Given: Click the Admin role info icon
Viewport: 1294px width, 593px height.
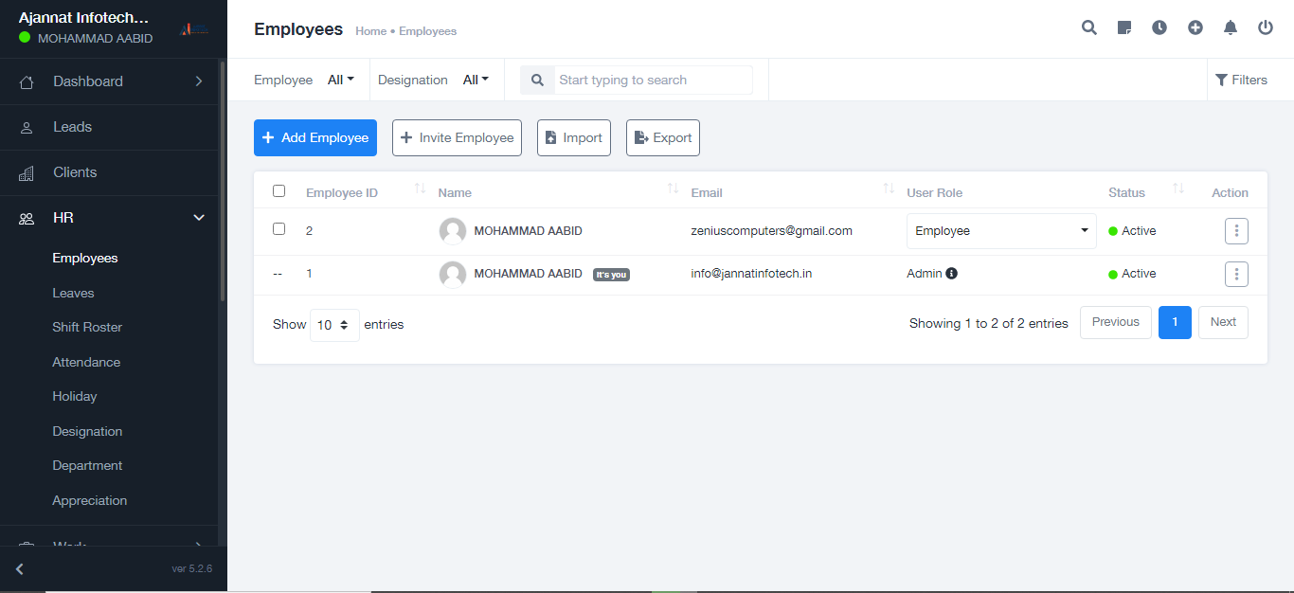Looking at the screenshot, I should point(952,274).
